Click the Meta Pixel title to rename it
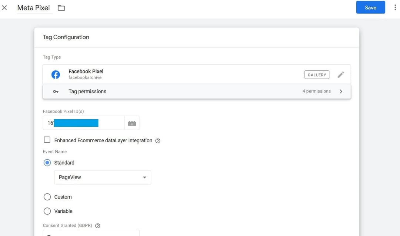The height and width of the screenshot is (236, 400). 34,7
